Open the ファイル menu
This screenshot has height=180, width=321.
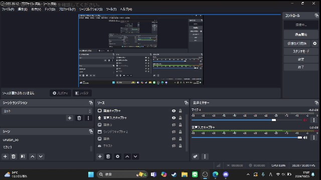tap(8, 9)
